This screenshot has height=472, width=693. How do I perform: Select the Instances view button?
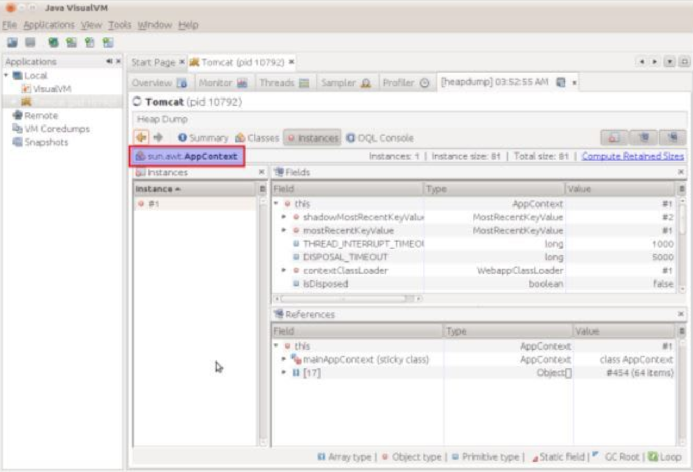pyautogui.click(x=312, y=138)
